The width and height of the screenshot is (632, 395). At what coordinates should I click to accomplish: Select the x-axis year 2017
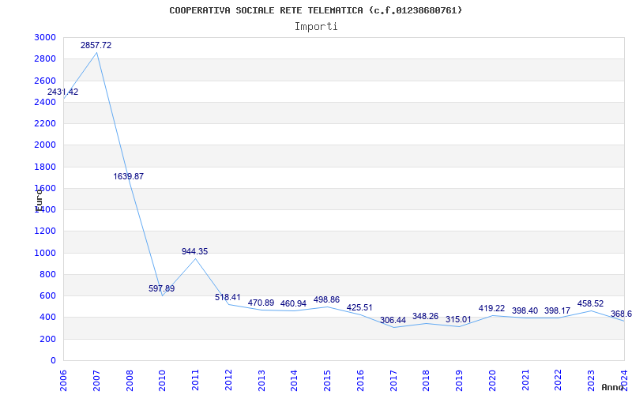393,381
